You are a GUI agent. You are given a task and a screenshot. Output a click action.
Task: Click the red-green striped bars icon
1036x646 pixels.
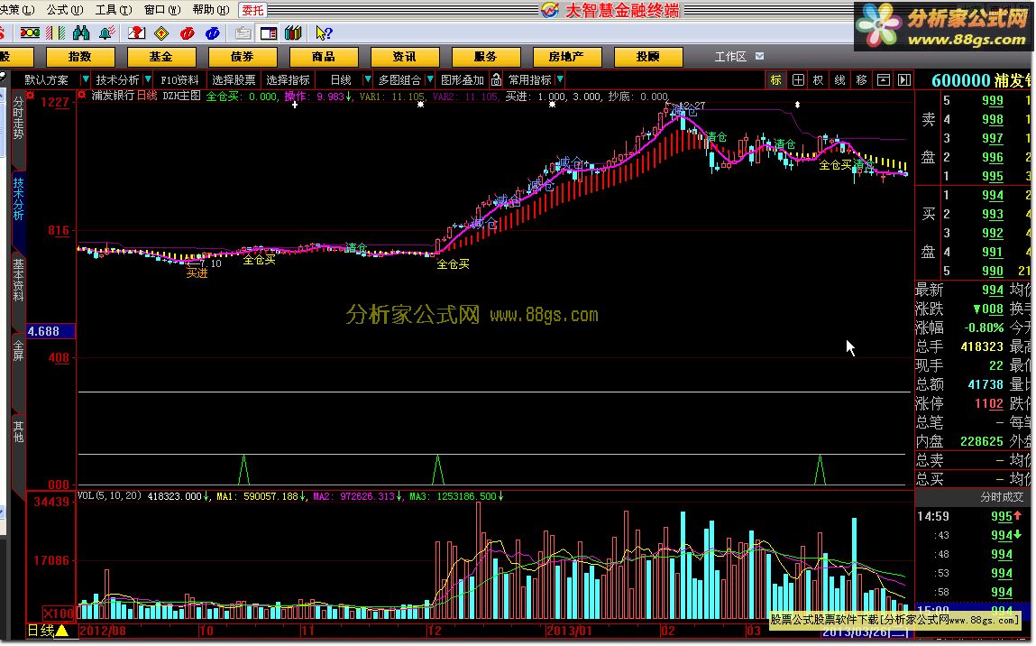[x=56, y=32]
